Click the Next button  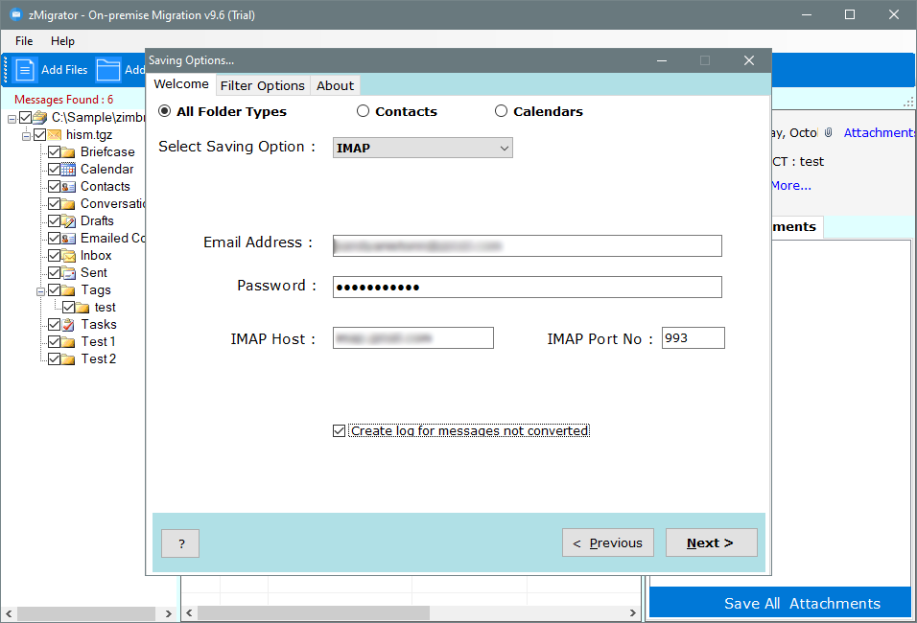coord(711,542)
